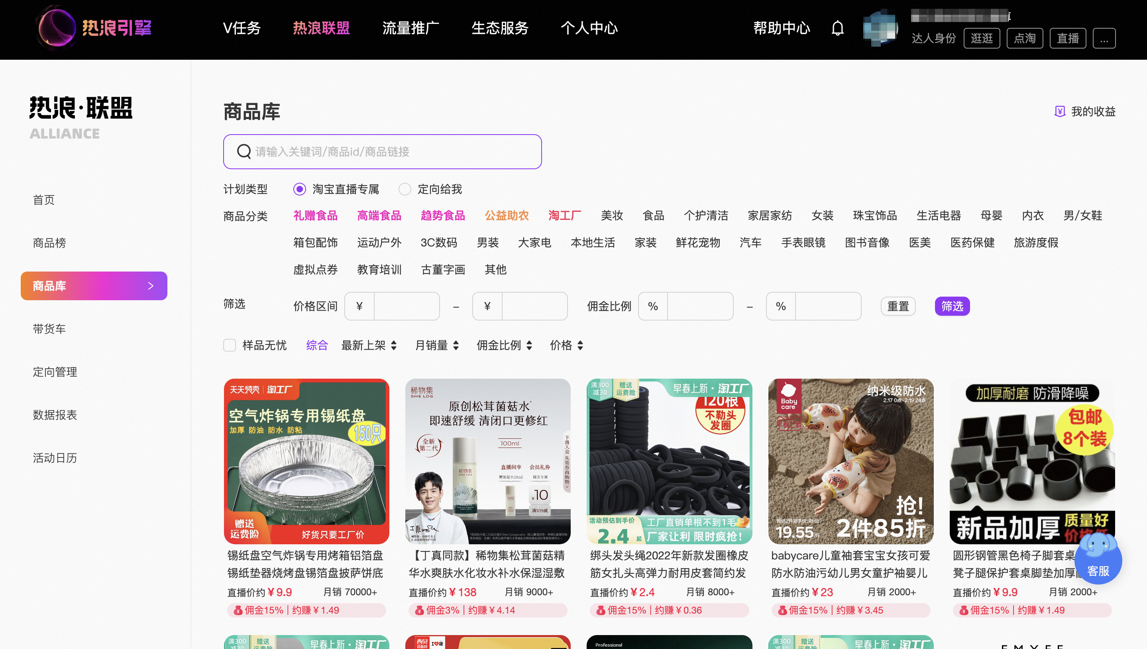
Task: Open the 热浪联盟 top menu
Action: (321, 28)
